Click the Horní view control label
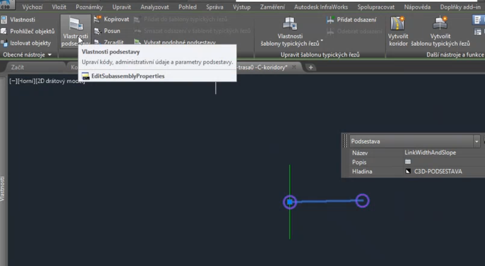 coord(26,81)
